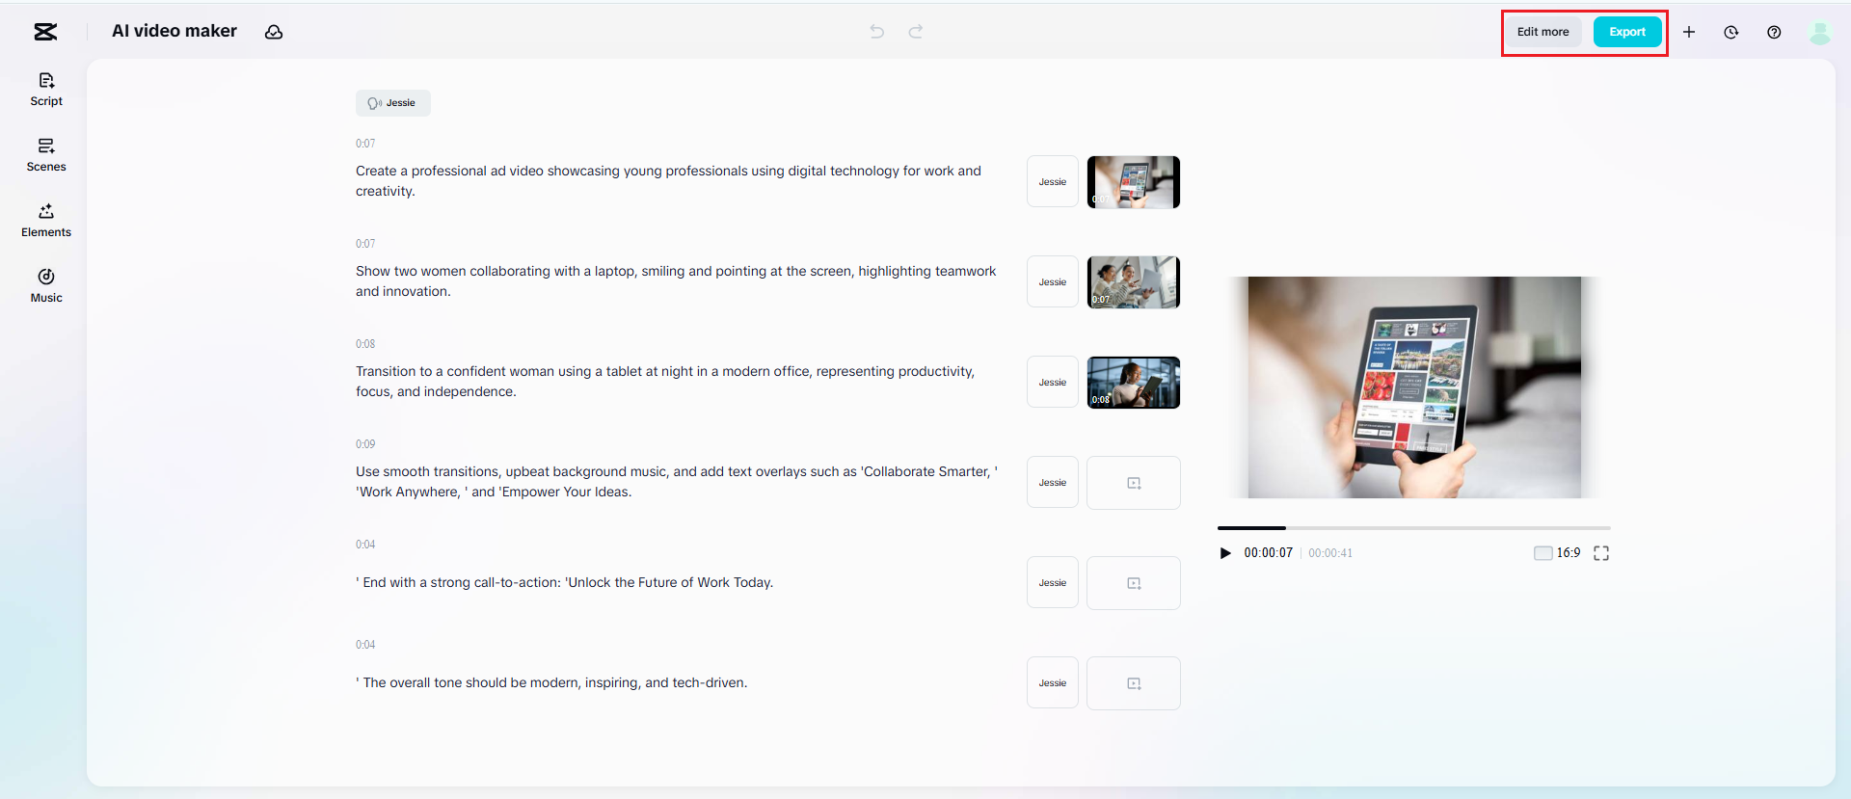Open the Script panel
This screenshot has width=1851, height=799.
[x=46, y=89]
